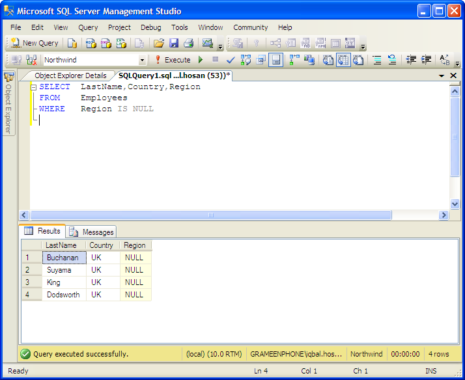The width and height of the screenshot is (465, 380).
Task: Collapse the SELECT statement outline box
Action: click(33, 87)
